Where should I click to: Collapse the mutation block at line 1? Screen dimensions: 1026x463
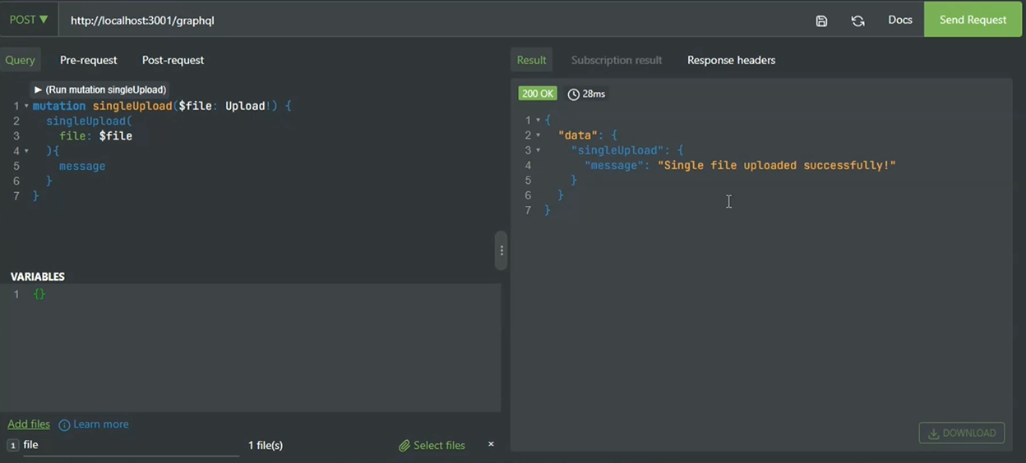point(26,106)
